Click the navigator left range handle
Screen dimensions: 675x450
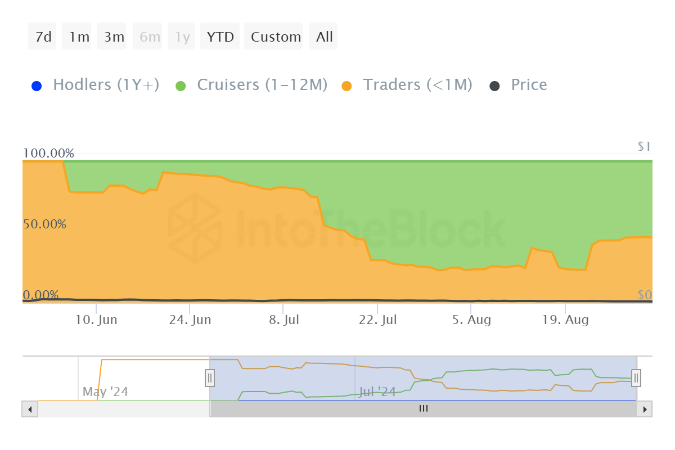tap(210, 377)
